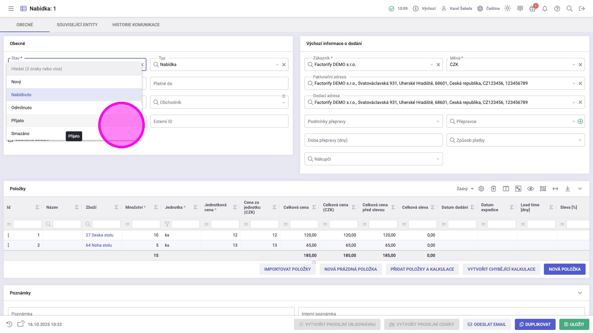The width and height of the screenshot is (593, 333).
Task: Add new Přepravce with green plus
Action: (x=580, y=121)
